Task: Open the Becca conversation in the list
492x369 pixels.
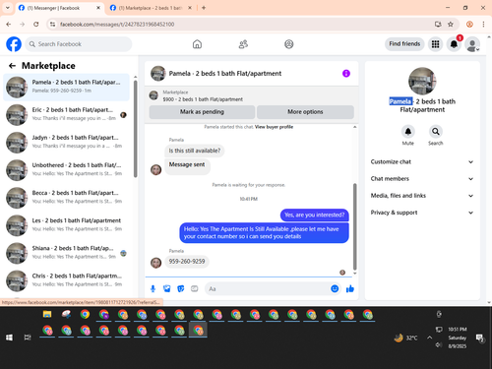Action: click(x=66, y=198)
